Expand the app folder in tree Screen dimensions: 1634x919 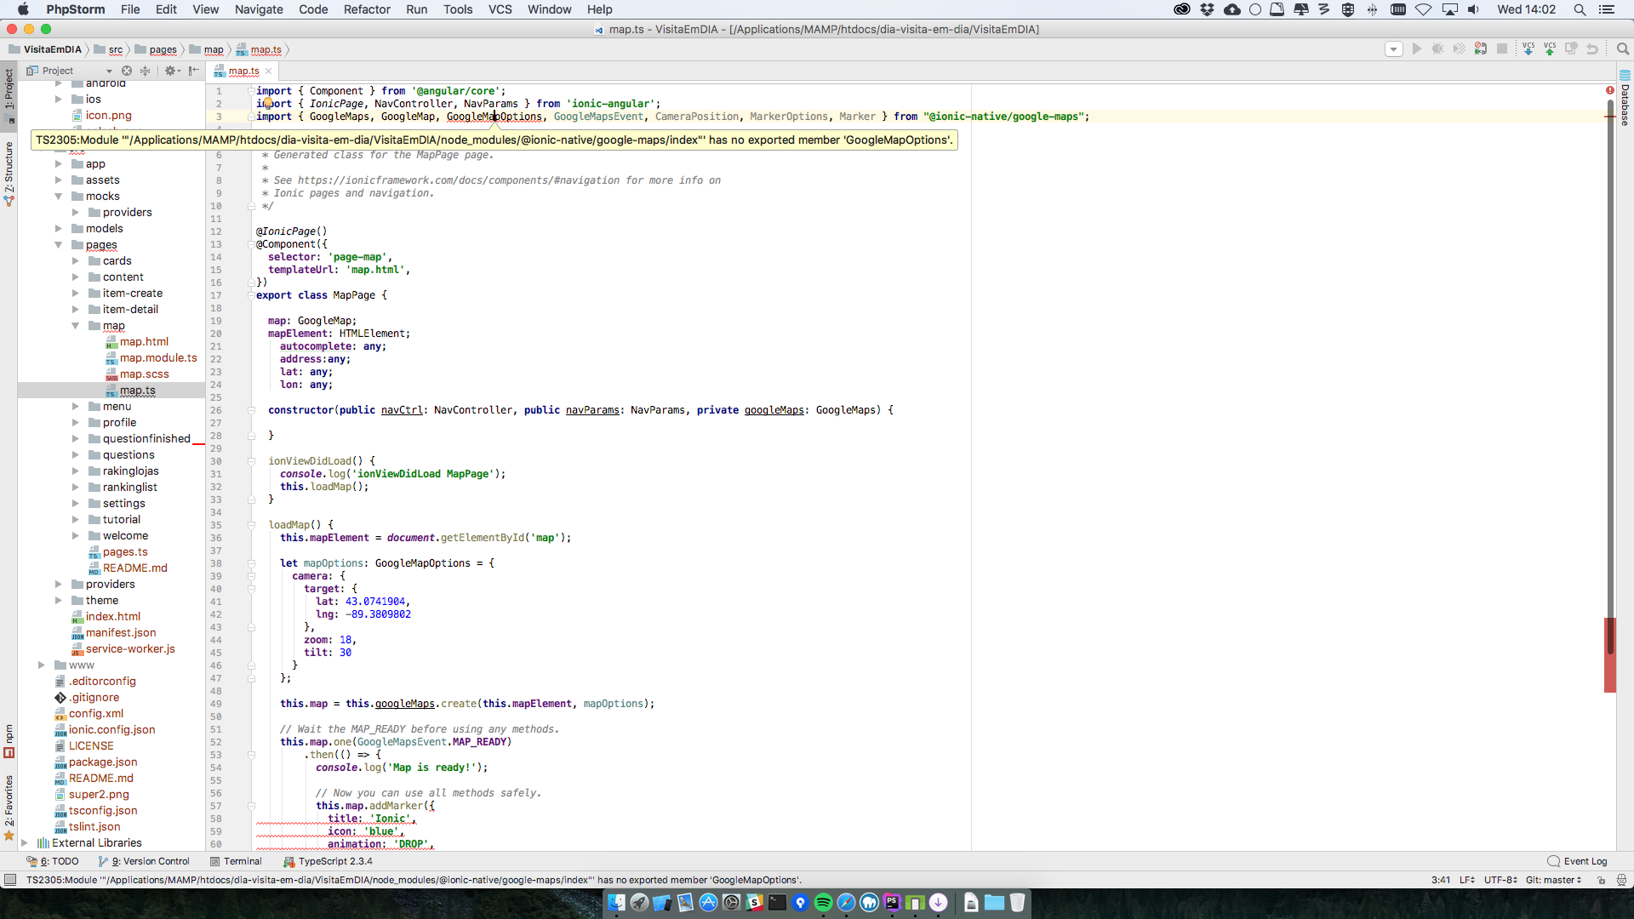[58, 163]
